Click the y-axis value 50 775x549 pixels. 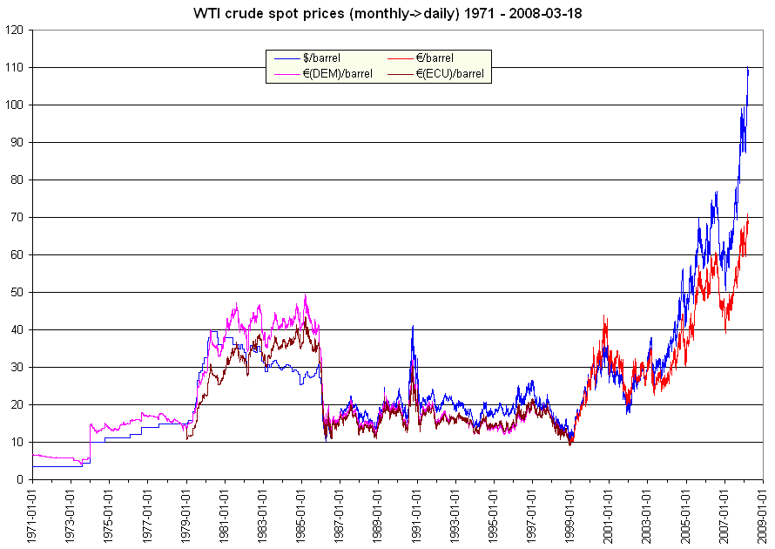pyautogui.click(x=17, y=292)
